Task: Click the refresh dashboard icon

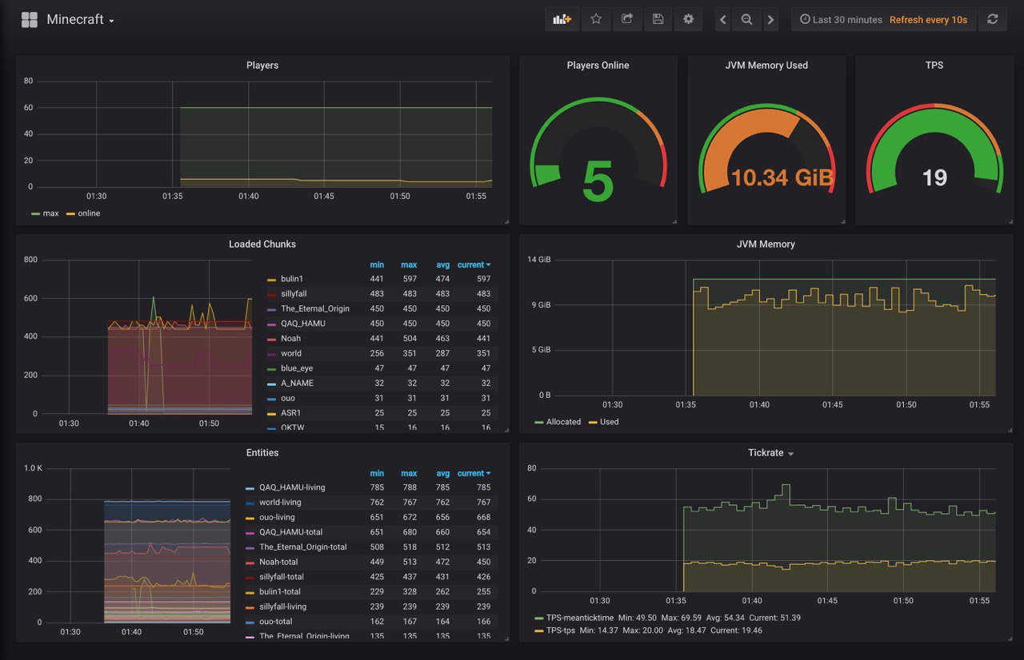Action: [x=993, y=19]
